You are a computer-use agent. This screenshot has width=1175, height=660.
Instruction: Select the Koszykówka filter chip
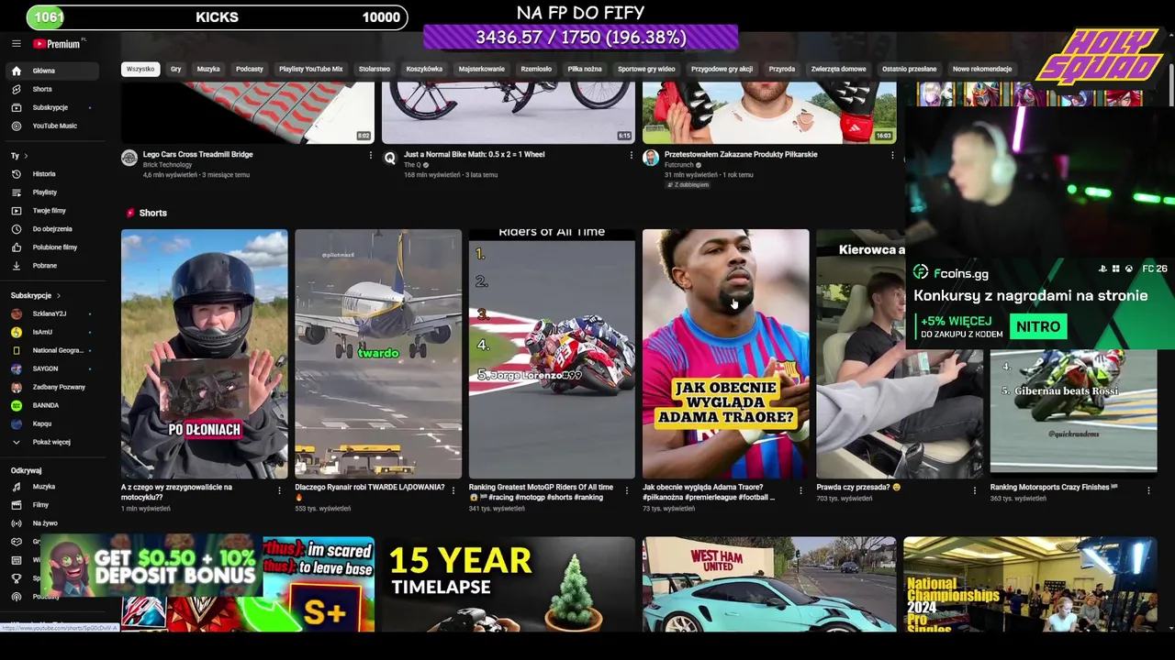tap(424, 69)
